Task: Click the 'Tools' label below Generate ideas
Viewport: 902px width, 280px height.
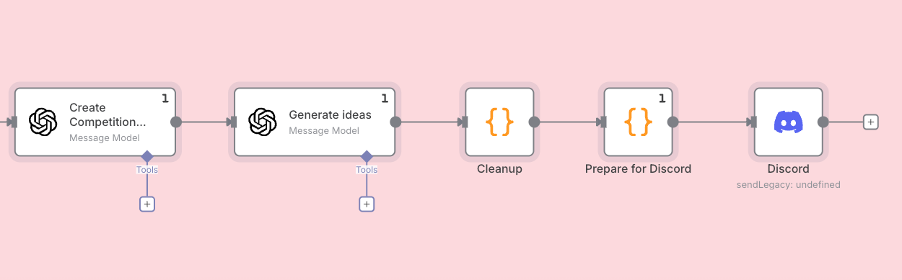Action: click(367, 170)
